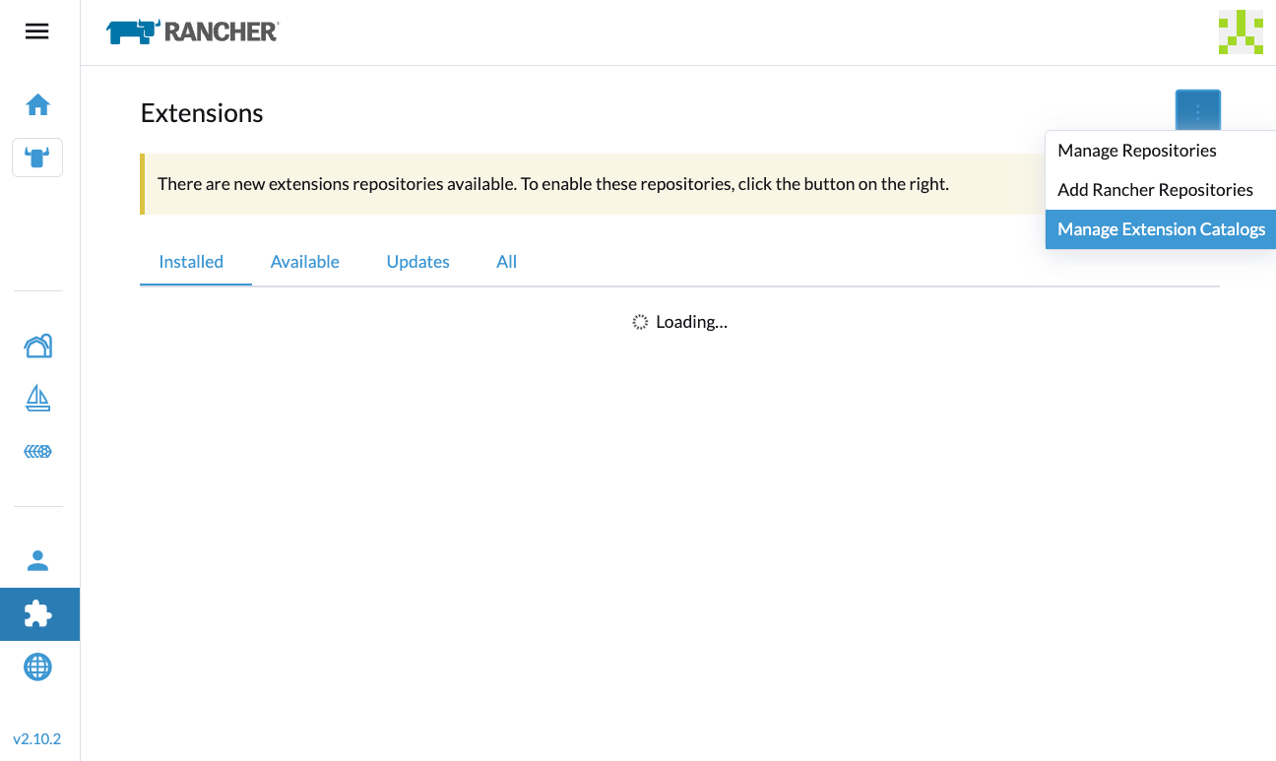This screenshot has height=761, width=1276.
Task: Open the Home page via house icon
Action: [37, 104]
